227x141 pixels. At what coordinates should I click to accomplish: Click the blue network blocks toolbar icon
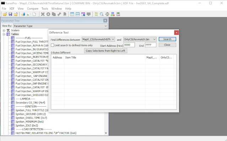(x=113, y=14)
